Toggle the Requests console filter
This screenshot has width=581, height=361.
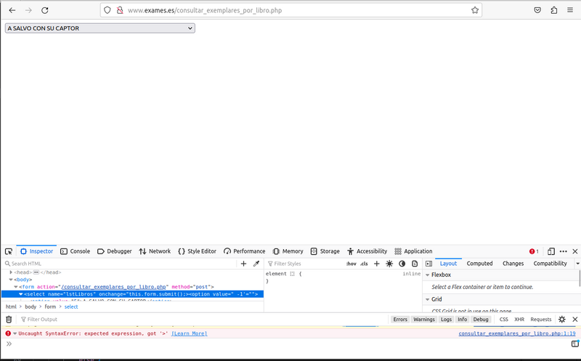click(x=540, y=319)
